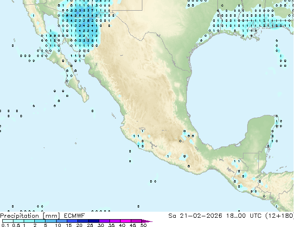294x227 pixels.
Task: Click the '50' legend value label
Action: tap(143, 225)
